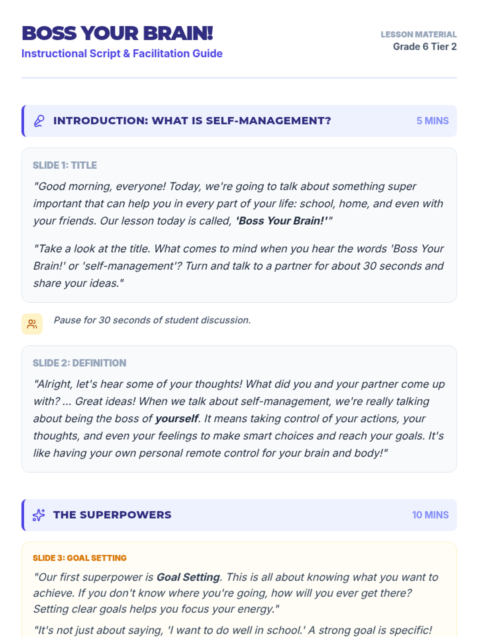The height and width of the screenshot is (637, 478).
Task: Click the bold Goal Setting term
Action: pos(188,577)
